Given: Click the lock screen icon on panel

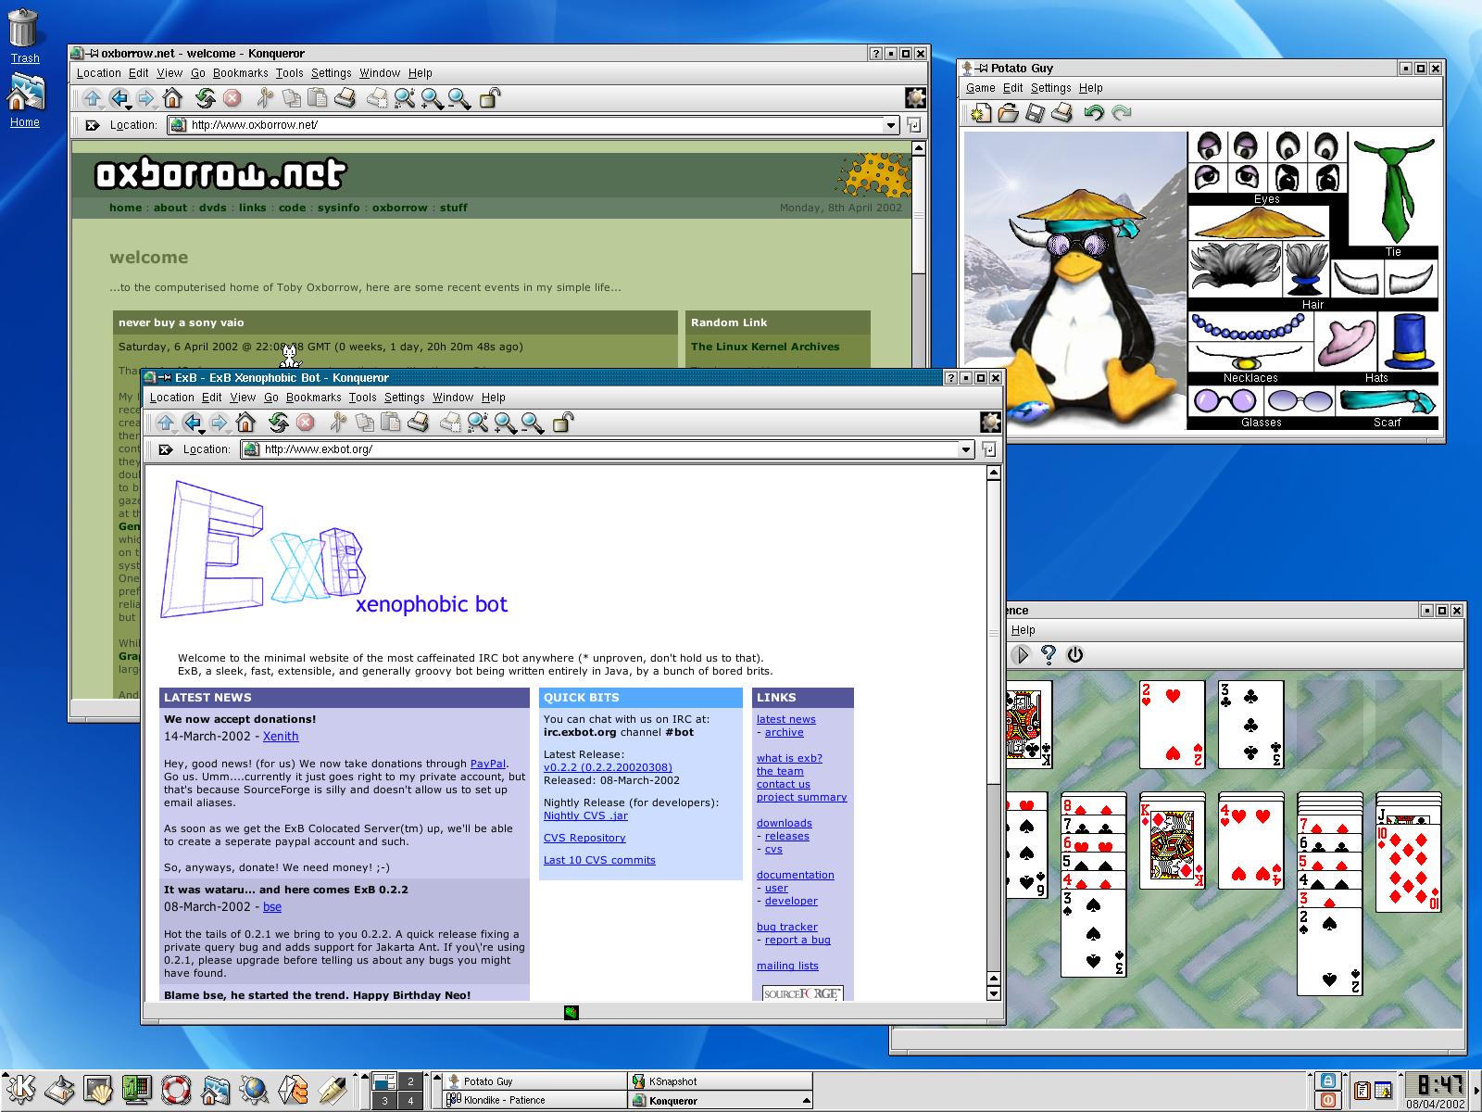Looking at the screenshot, I should click(1328, 1080).
